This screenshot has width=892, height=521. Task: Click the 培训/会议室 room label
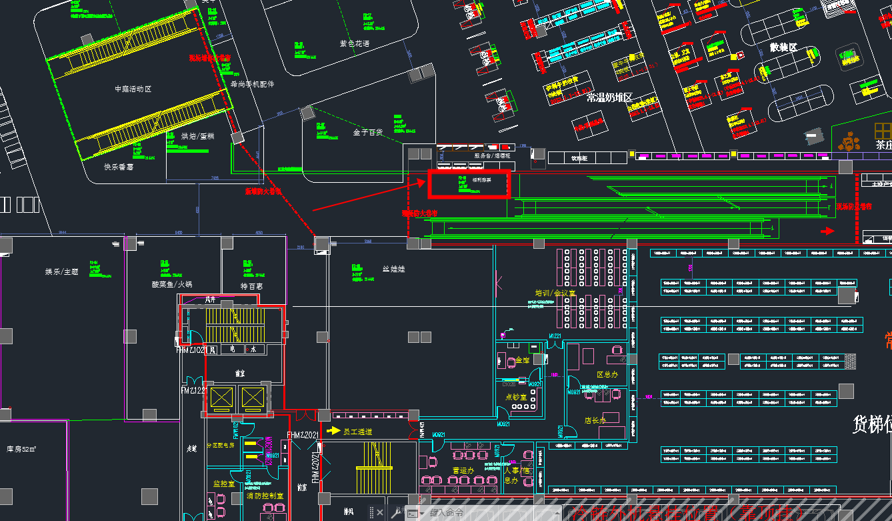pyautogui.click(x=555, y=293)
